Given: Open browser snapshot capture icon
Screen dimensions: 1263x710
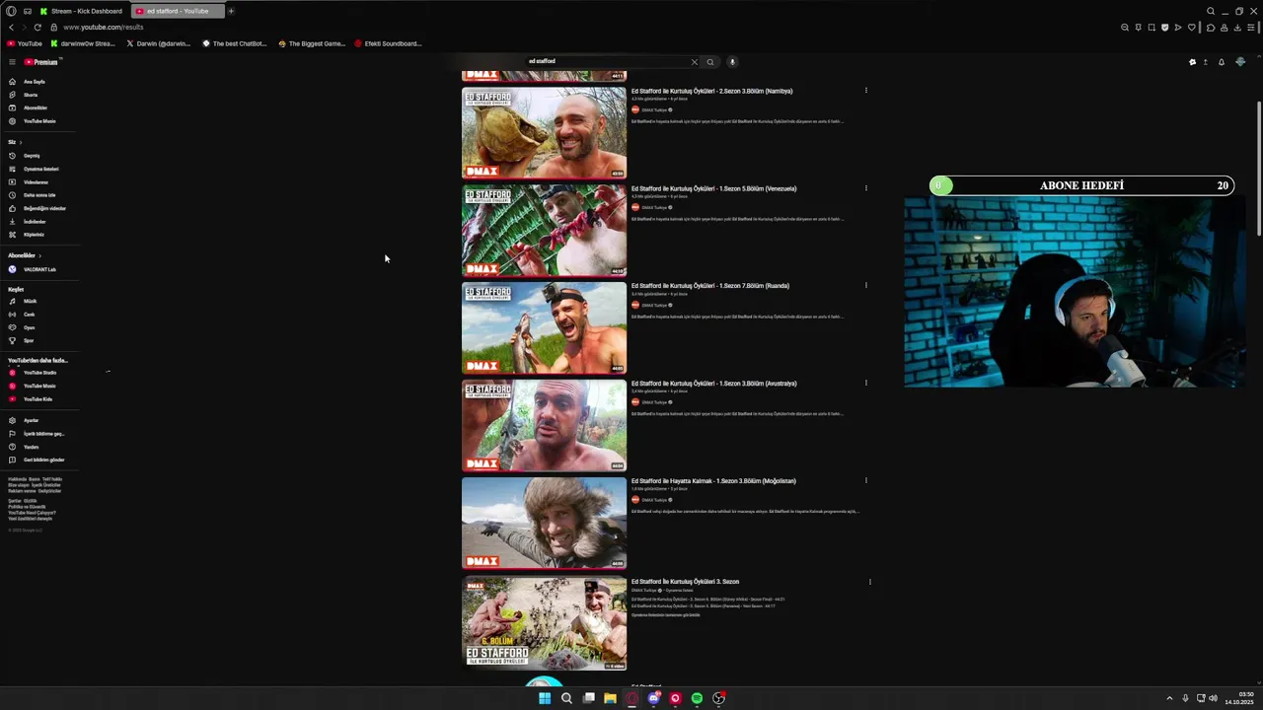Looking at the screenshot, I should [1152, 28].
